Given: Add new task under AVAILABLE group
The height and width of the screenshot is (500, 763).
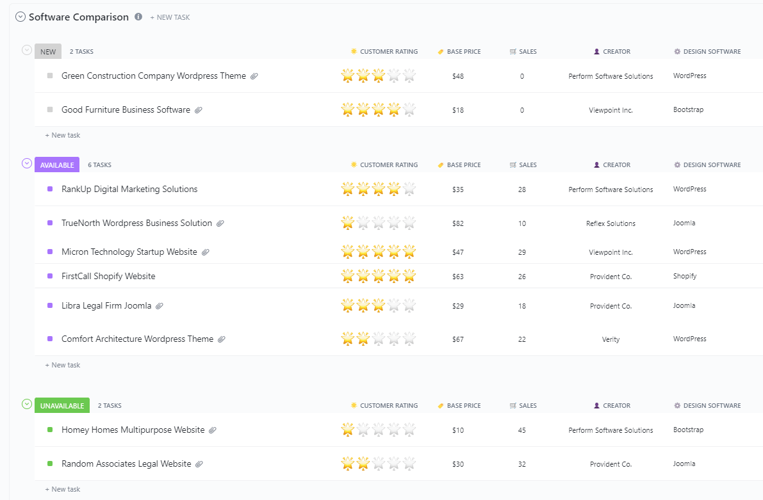Looking at the screenshot, I should tap(63, 365).
